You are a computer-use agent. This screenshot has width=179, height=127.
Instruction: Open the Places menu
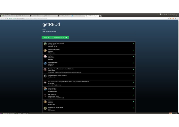(9, 14)
